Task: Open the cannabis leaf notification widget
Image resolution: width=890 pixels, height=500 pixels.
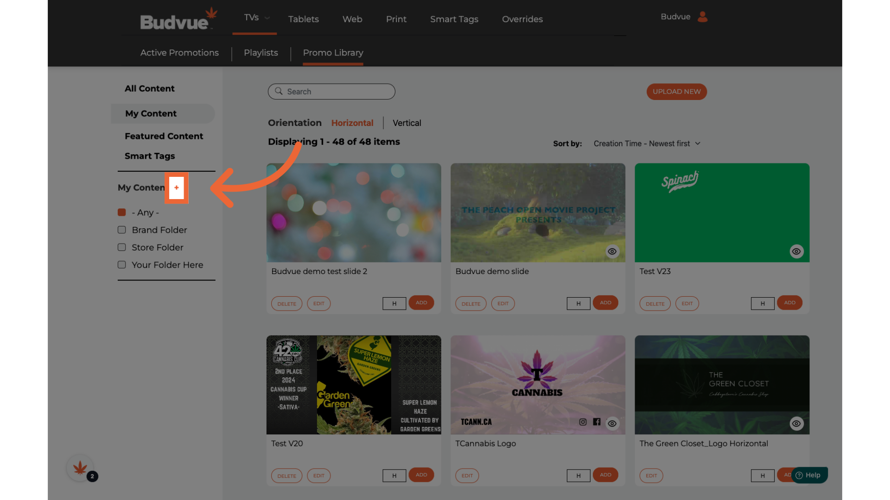Action: pos(80,469)
